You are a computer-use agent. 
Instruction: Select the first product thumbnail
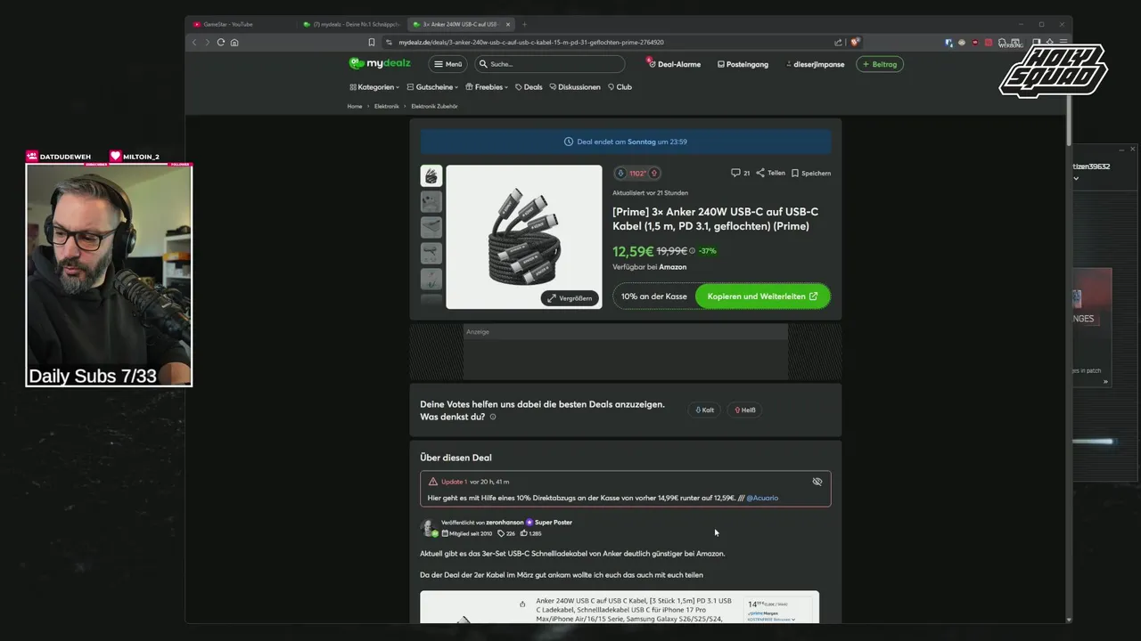431,175
